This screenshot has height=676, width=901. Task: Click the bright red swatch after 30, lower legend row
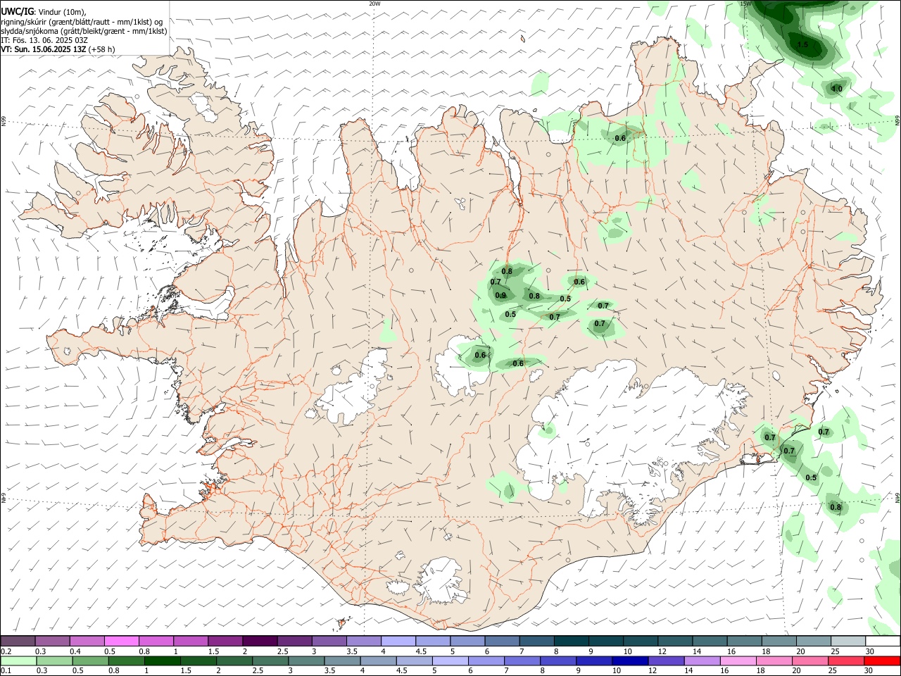click(x=883, y=661)
